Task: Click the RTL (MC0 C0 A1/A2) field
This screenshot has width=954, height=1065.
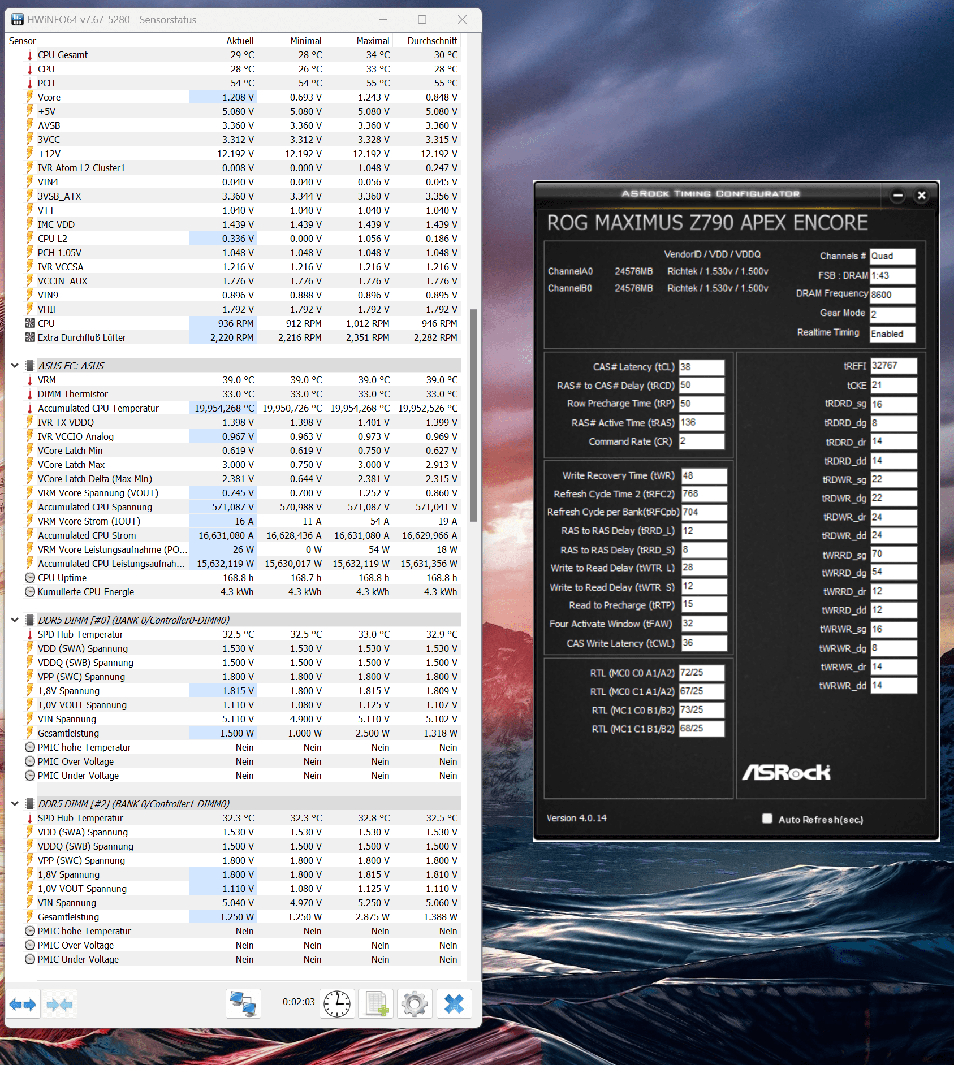Action: (701, 673)
